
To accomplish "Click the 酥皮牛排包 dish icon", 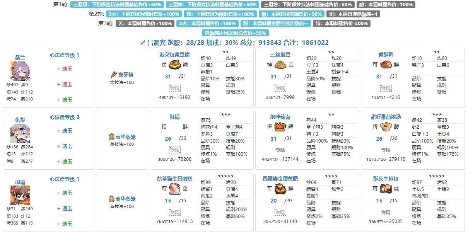I will (386, 189).
